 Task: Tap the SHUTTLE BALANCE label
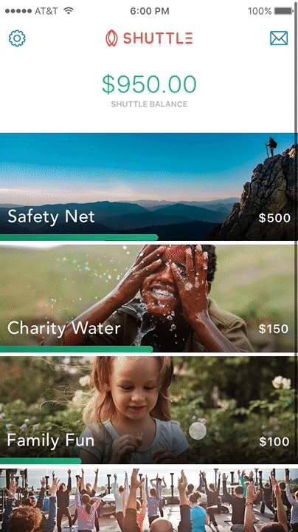click(149, 104)
